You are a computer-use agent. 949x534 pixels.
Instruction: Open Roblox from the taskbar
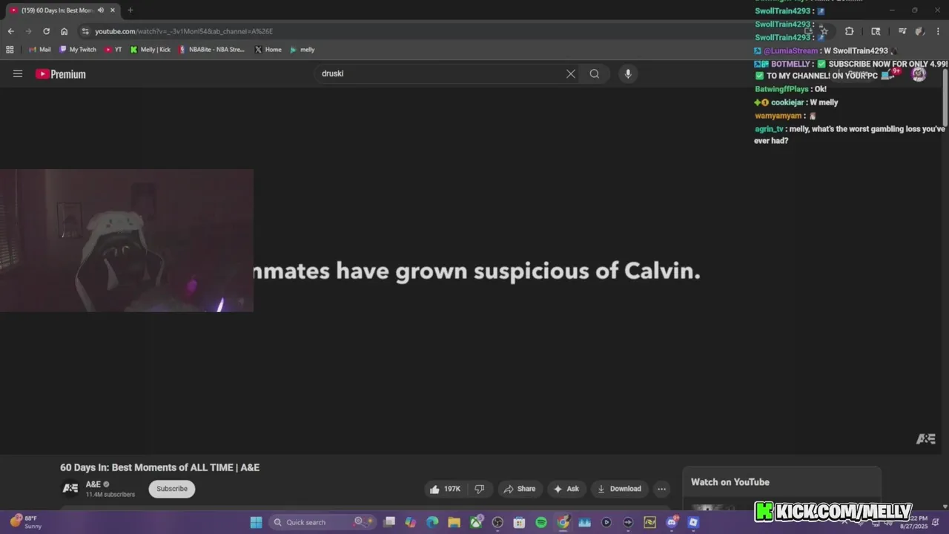[693, 522]
